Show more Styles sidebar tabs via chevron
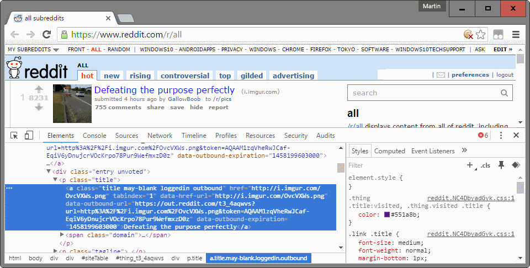530x268 pixels. (464, 151)
